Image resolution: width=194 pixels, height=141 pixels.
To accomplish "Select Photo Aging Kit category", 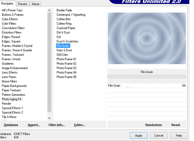I will pos(12,99).
